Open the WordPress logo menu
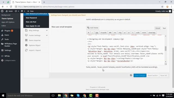This screenshot has height=98, width=174. 2,11
